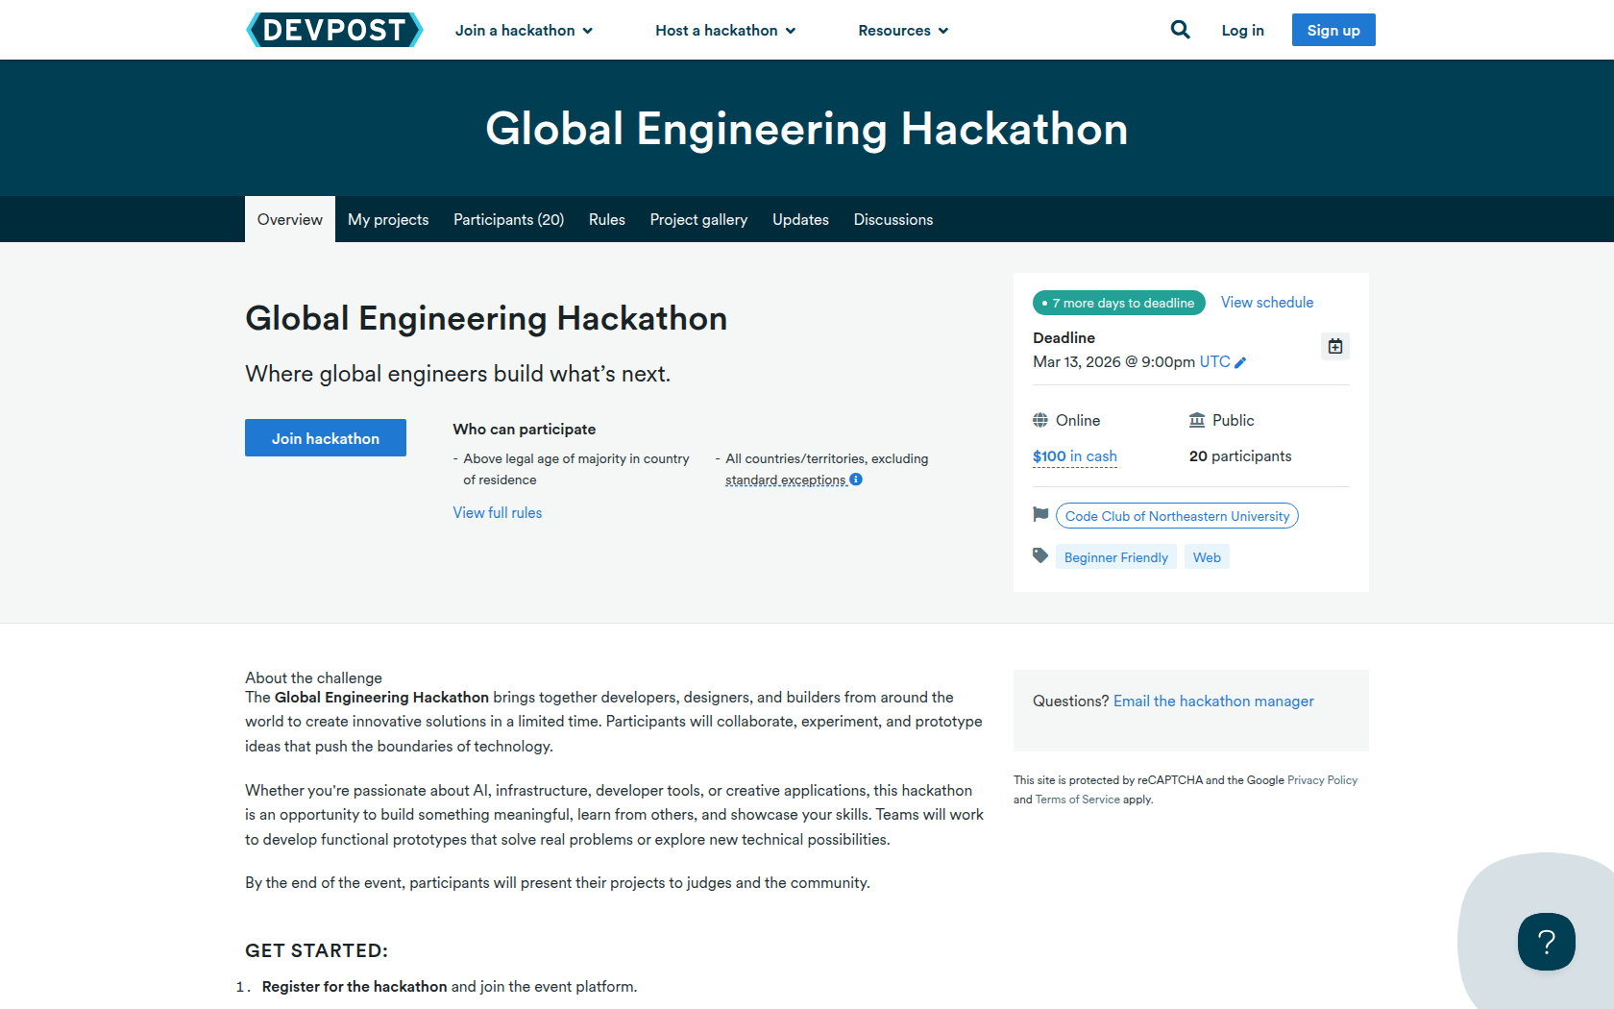Select the Beginner Friendly tag
The image size is (1614, 1009).
[1115, 557]
